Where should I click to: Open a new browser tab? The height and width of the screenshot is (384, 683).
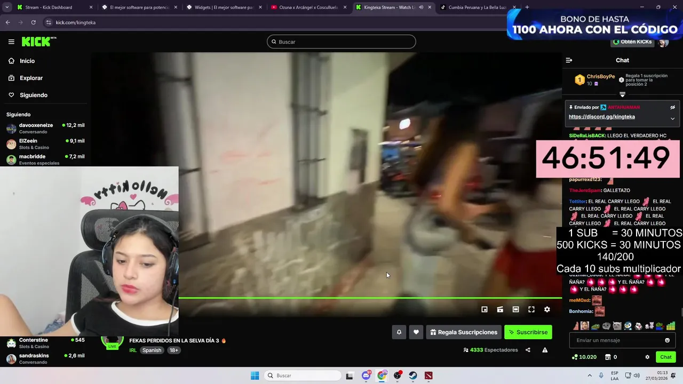coord(527,7)
